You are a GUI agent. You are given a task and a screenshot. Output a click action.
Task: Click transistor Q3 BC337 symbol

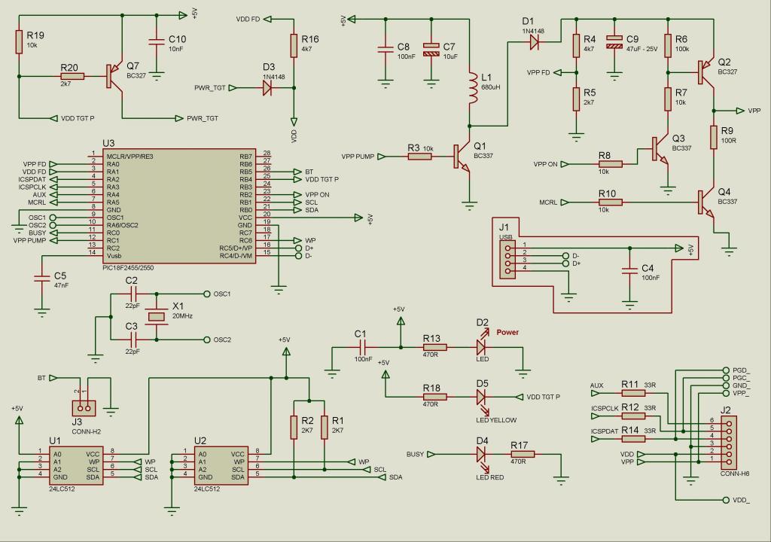(660, 149)
